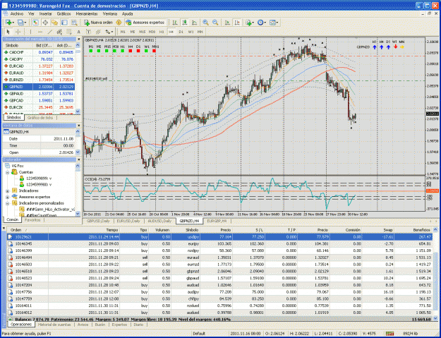Select the Fibonacci retracement tool
The width and height of the screenshot is (441, 338).
pyautogui.click(x=69, y=32)
